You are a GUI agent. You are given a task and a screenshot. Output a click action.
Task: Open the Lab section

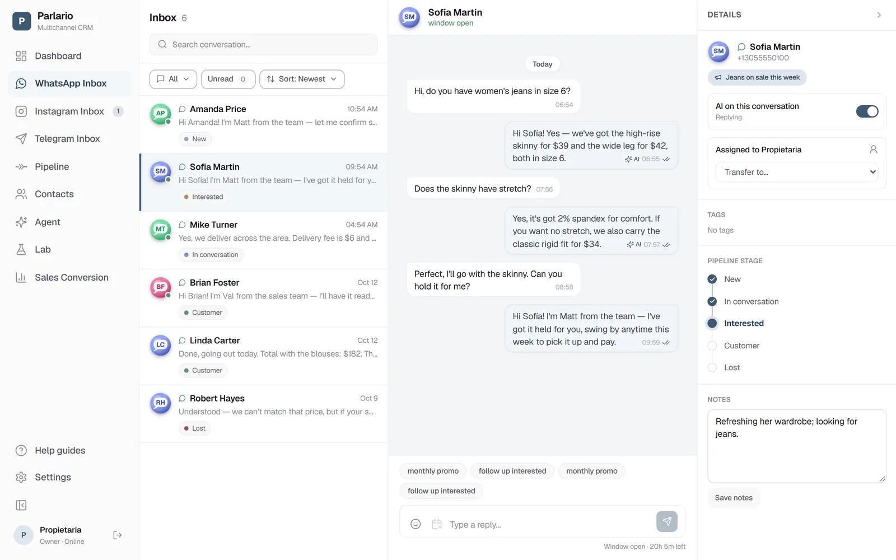click(69, 250)
